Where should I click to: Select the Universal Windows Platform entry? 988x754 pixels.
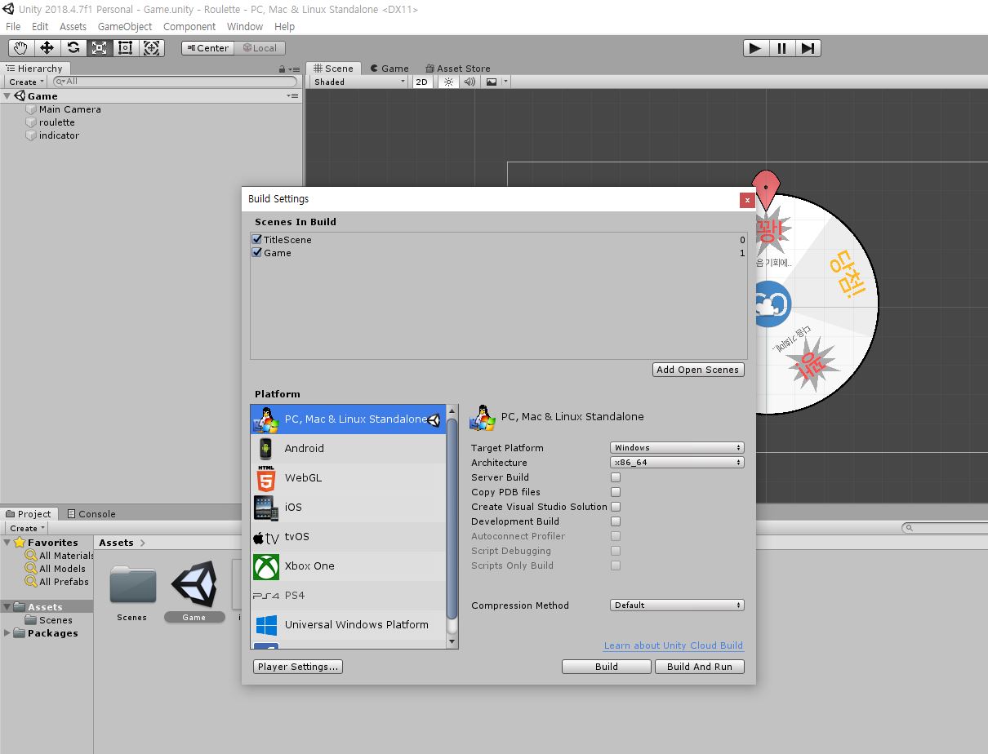pyautogui.click(x=349, y=625)
